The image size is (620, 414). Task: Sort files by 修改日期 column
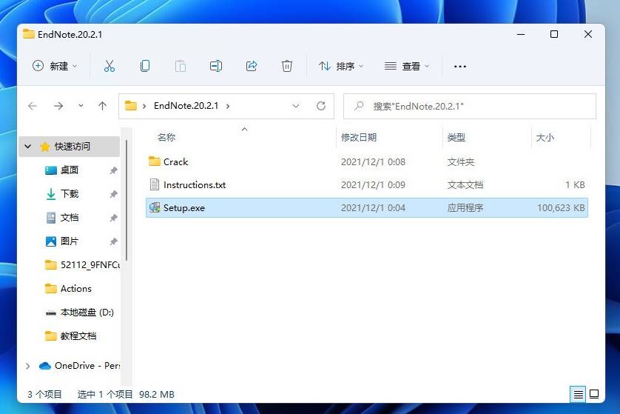(x=359, y=137)
